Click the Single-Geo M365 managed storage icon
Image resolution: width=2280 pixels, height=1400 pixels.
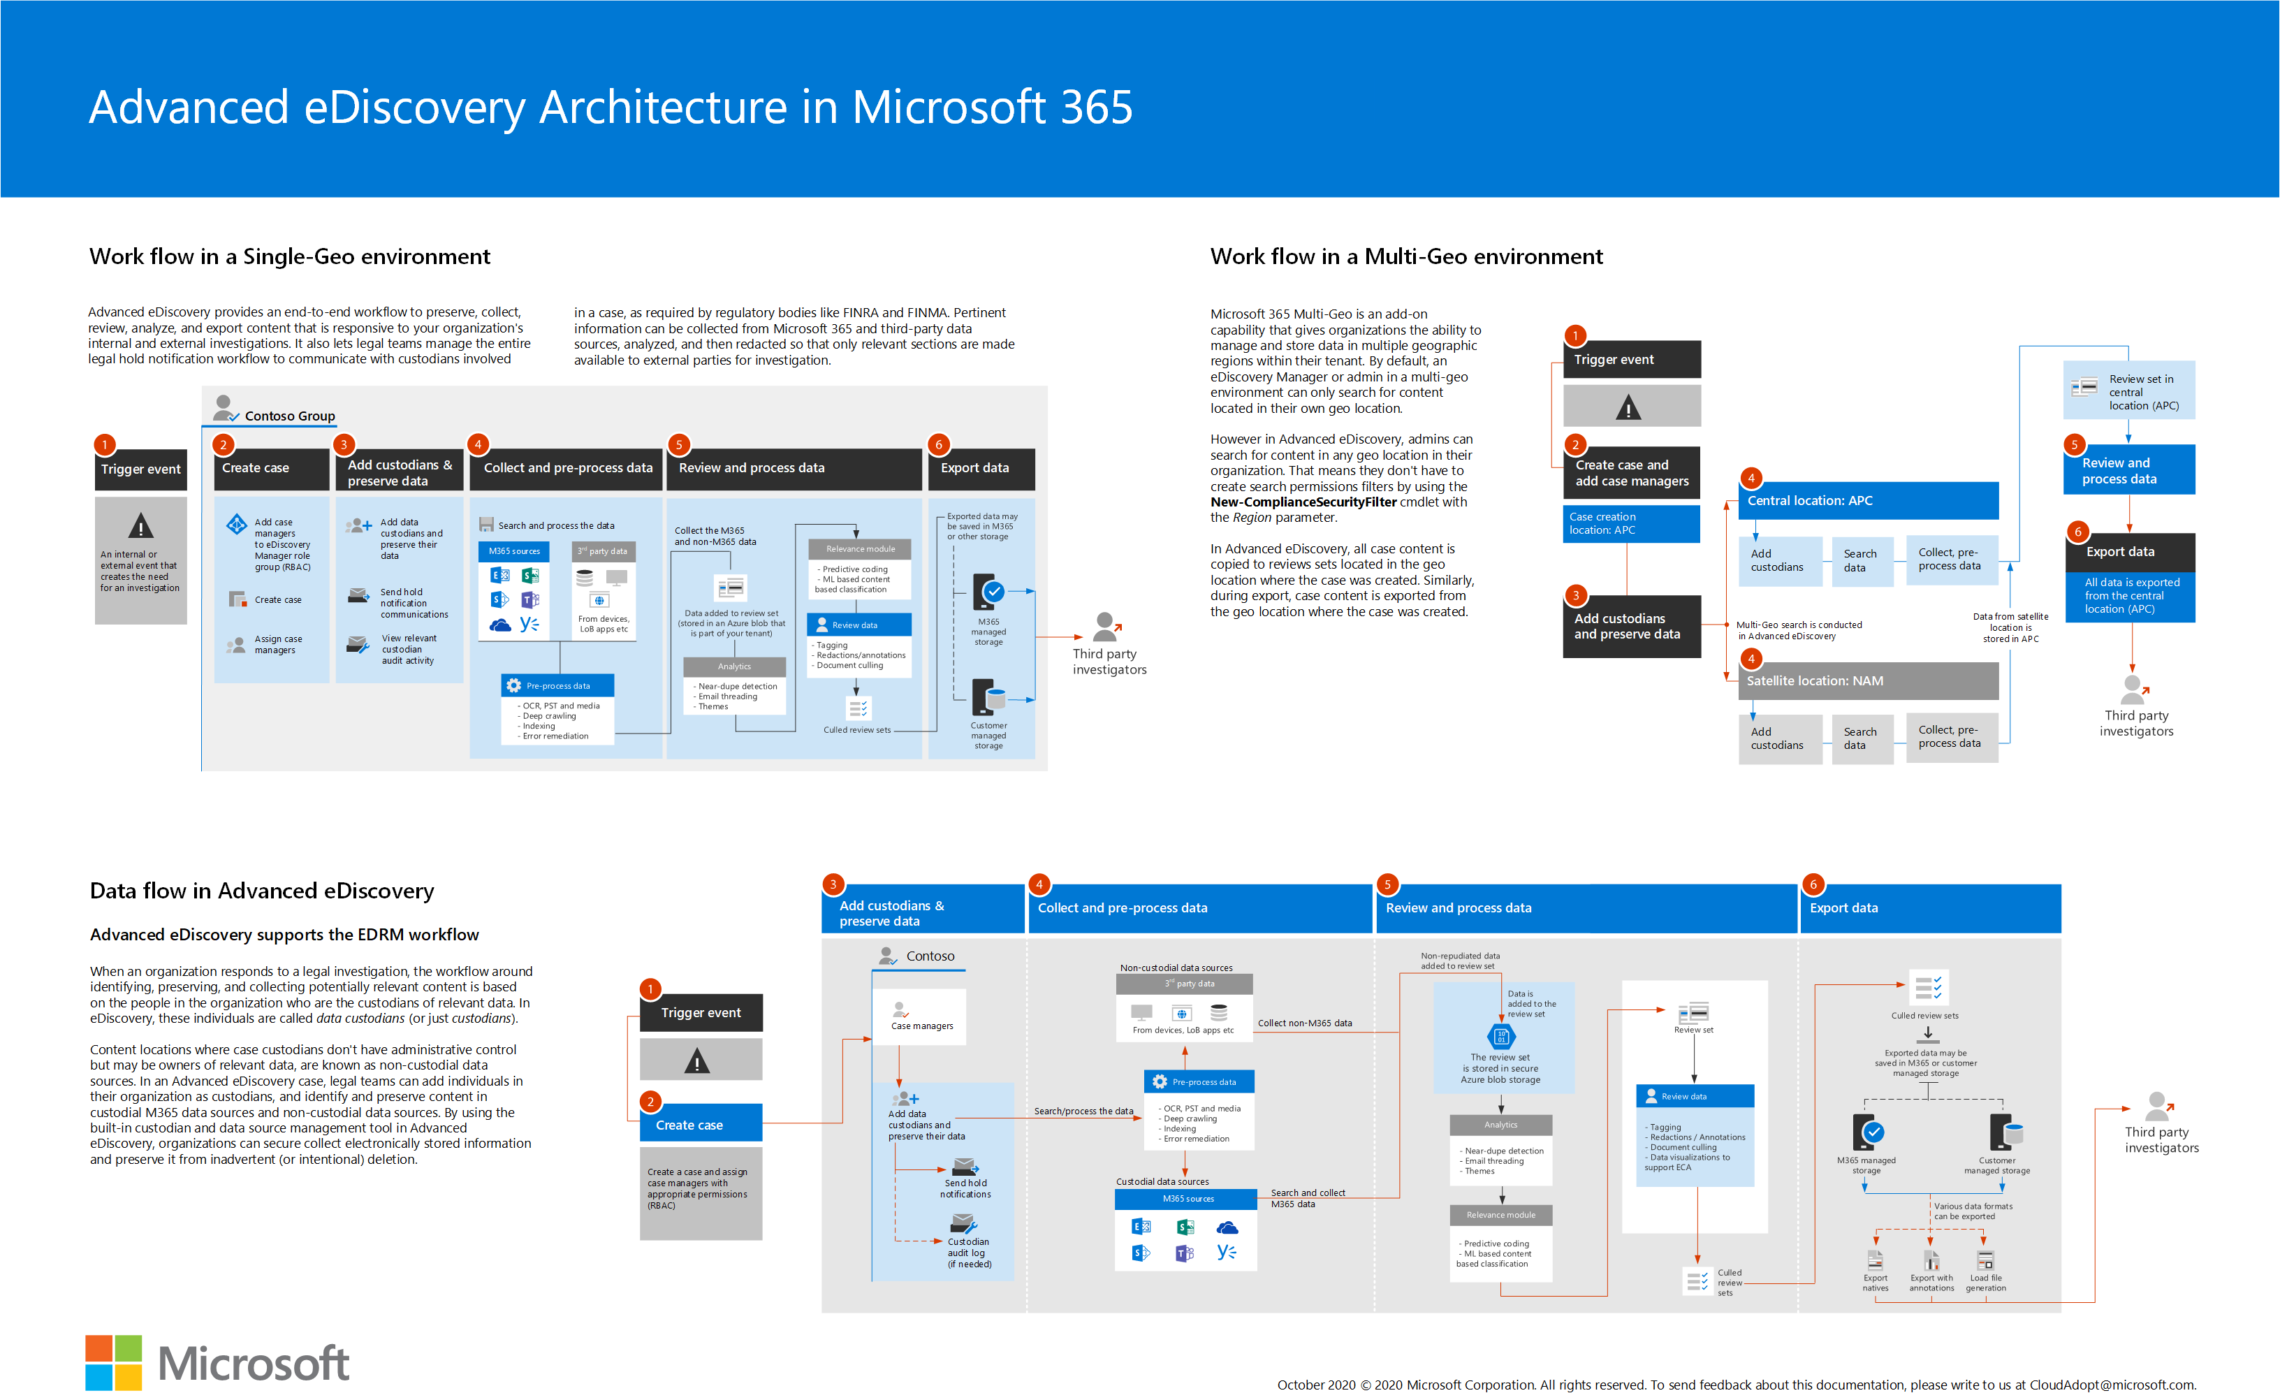click(x=988, y=592)
